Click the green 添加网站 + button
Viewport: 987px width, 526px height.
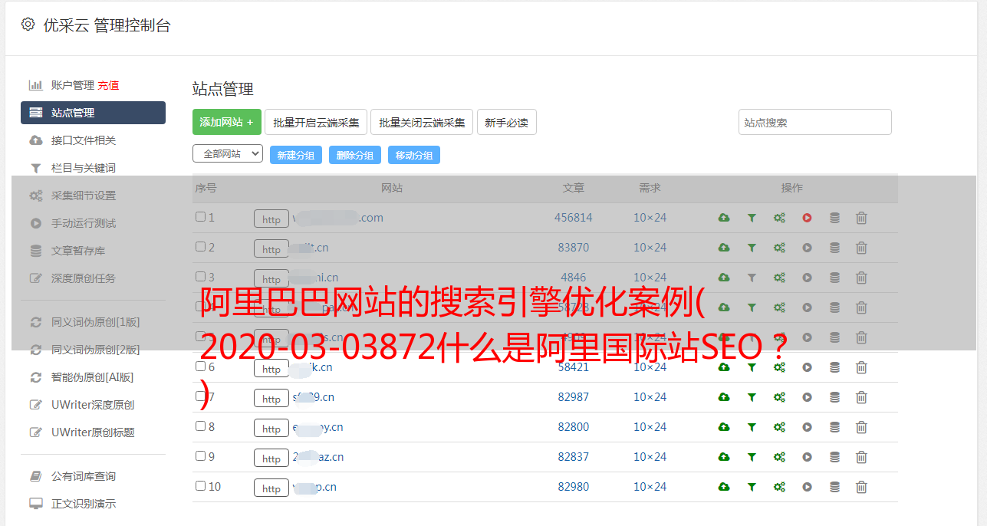tap(227, 122)
